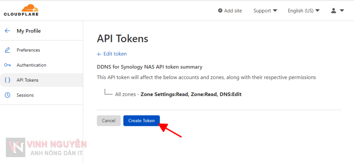The image size is (354, 163).
Task: Click the arrow next to the user icon
Action: point(342,11)
